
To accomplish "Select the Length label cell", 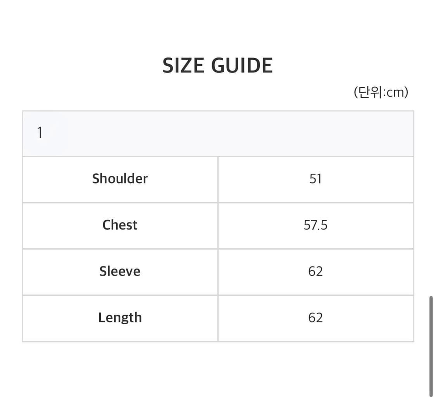I will tap(120, 318).
